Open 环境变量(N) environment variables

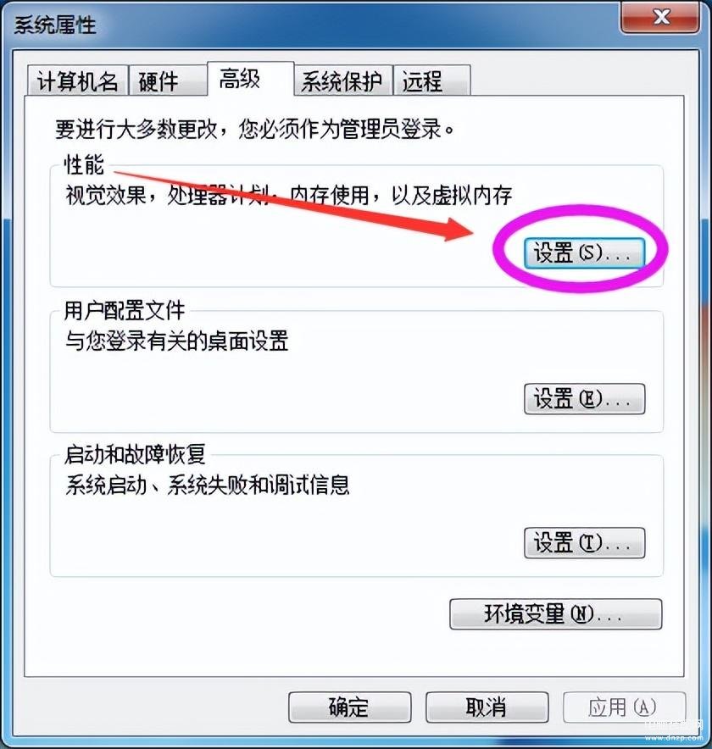[556, 613]
